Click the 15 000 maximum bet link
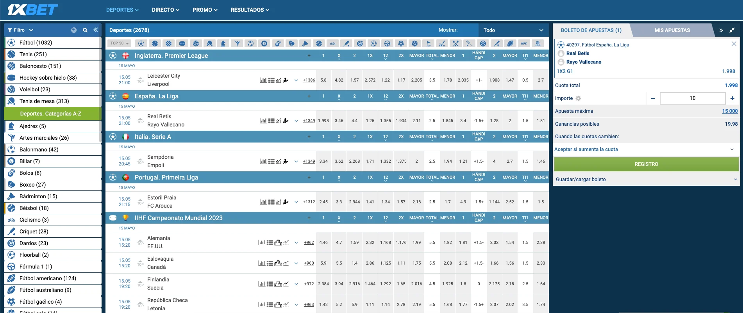The image size is (743, 313). pyautogui.click(x=730, y=111)
